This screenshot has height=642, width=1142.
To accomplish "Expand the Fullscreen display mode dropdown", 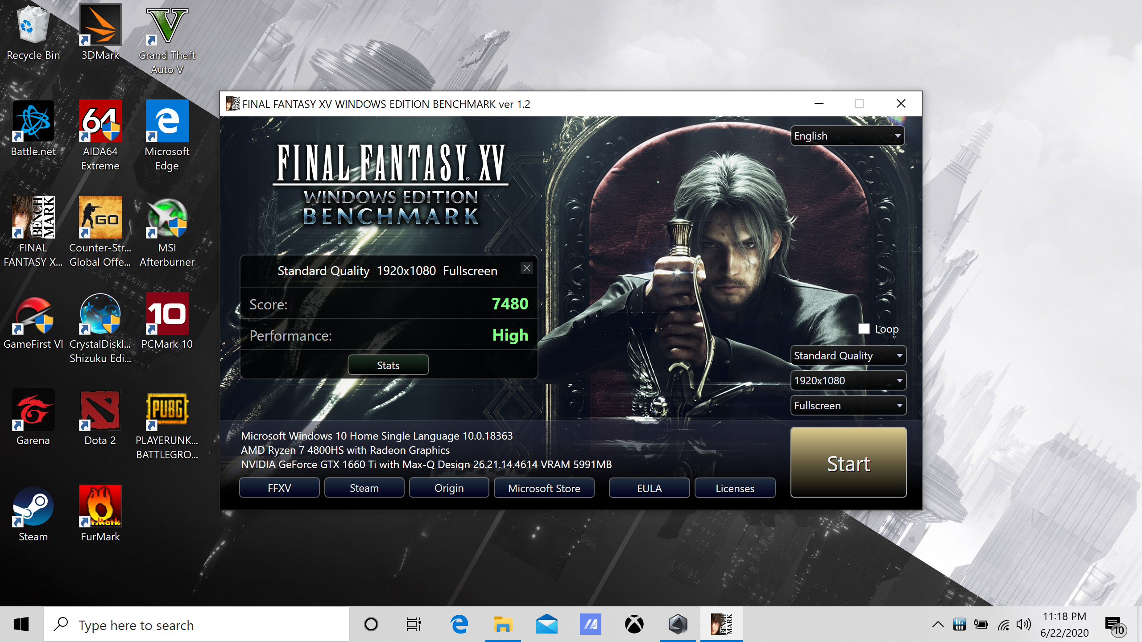I will [848, 406].
